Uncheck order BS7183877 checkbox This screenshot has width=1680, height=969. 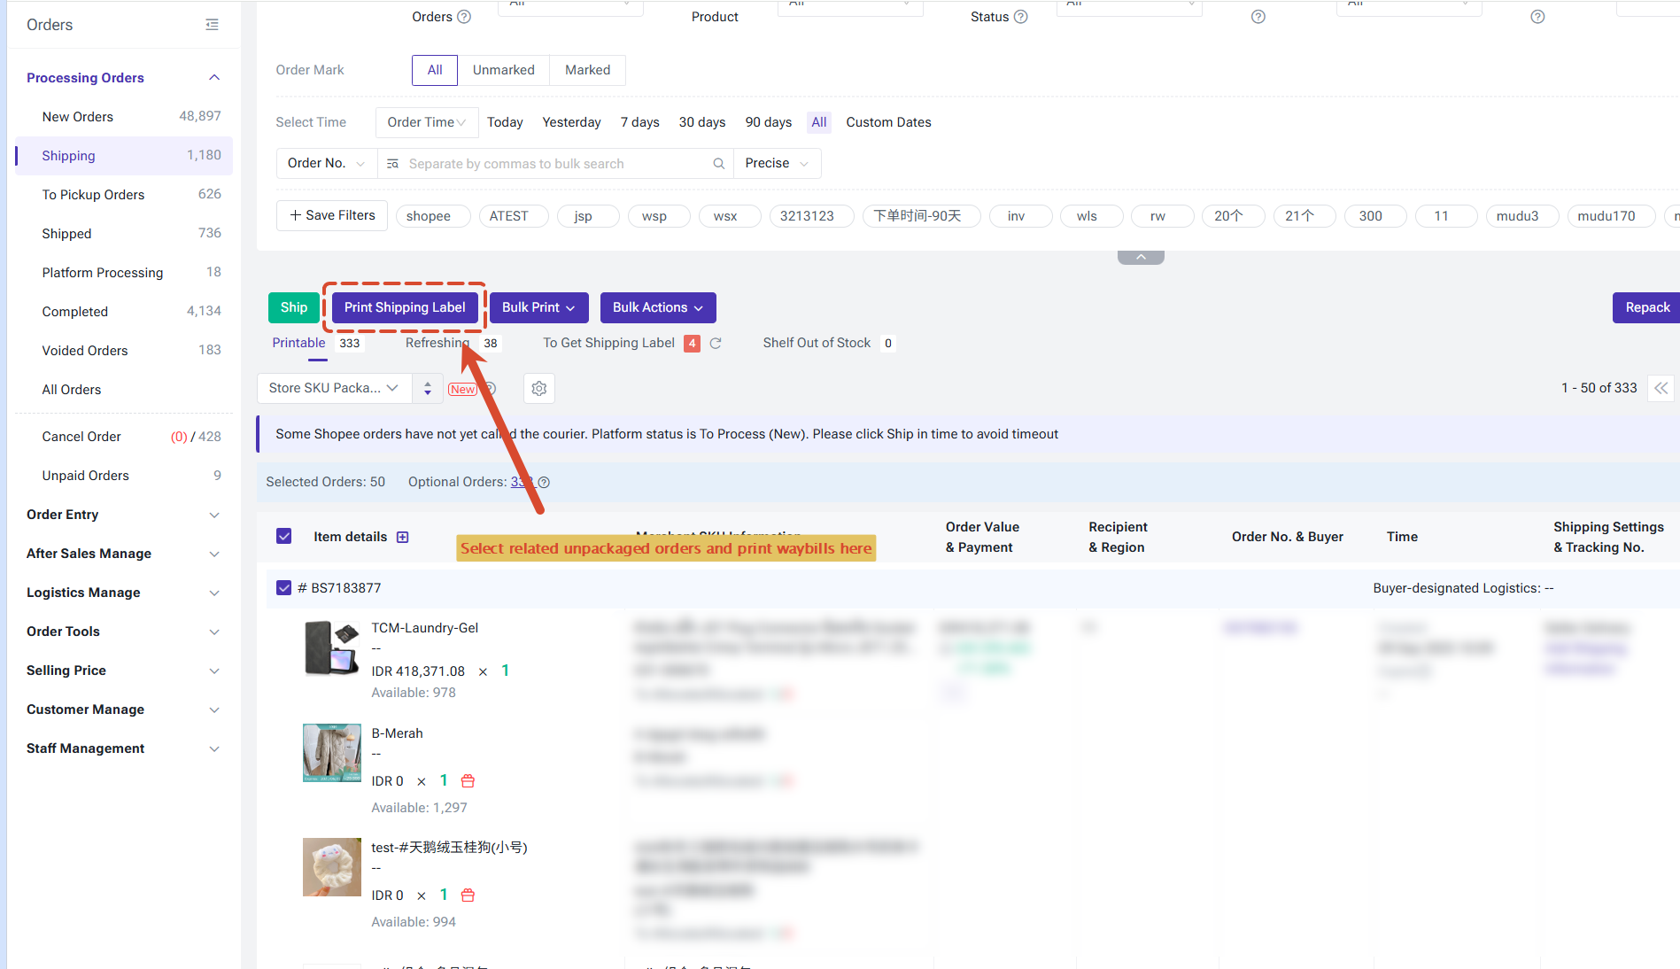(284, 587)
